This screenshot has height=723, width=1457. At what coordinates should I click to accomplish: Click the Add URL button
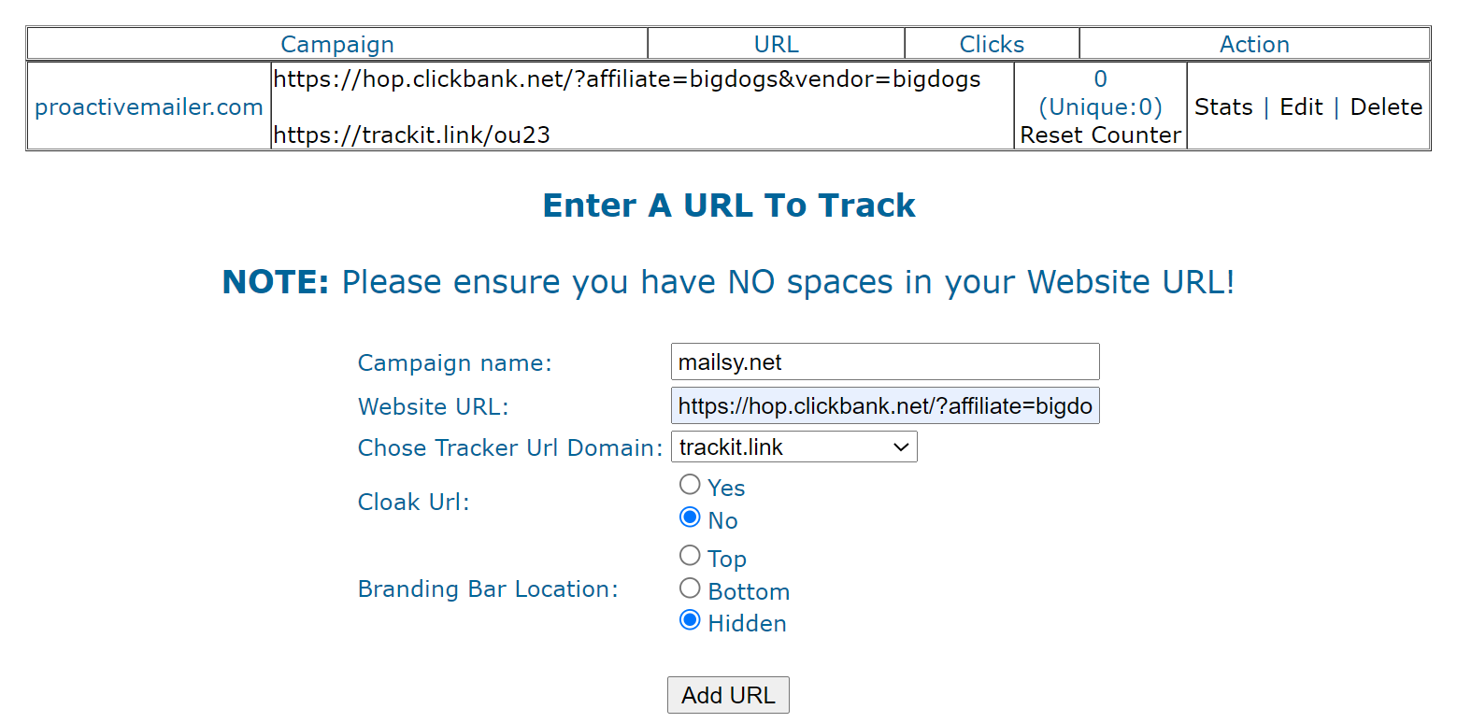coord(728,695)
